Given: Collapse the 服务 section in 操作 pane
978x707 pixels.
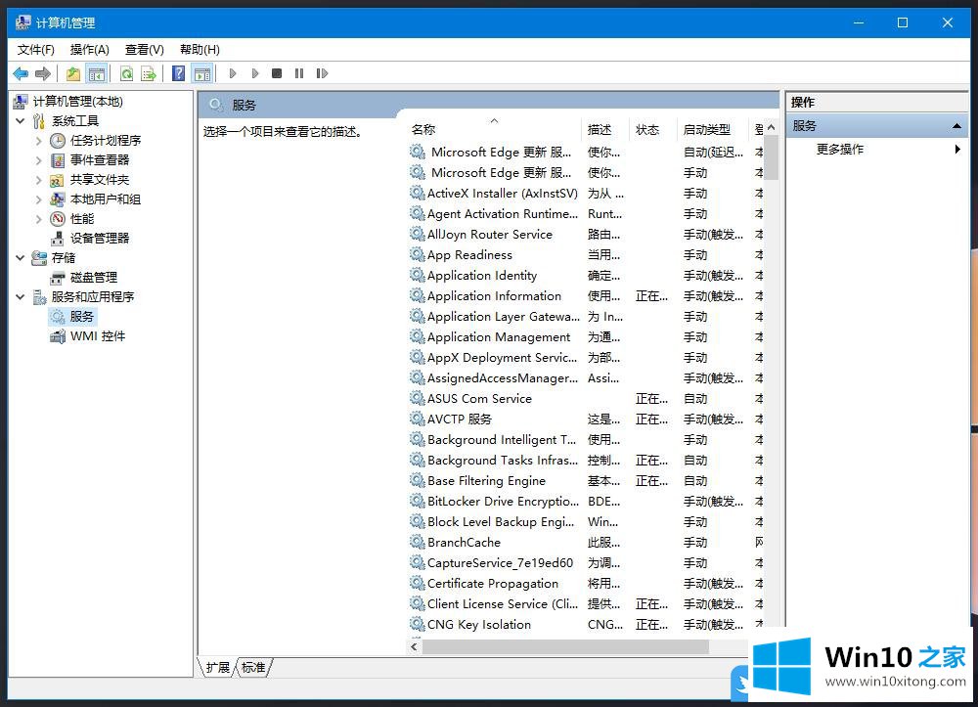Looking at the screenshot, I should click(x=956, y=126).
